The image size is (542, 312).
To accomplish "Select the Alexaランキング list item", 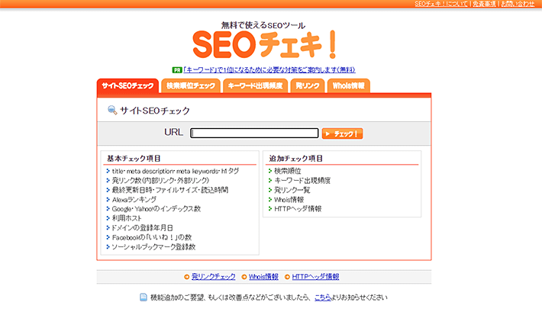I will click(x=134, y=199).
